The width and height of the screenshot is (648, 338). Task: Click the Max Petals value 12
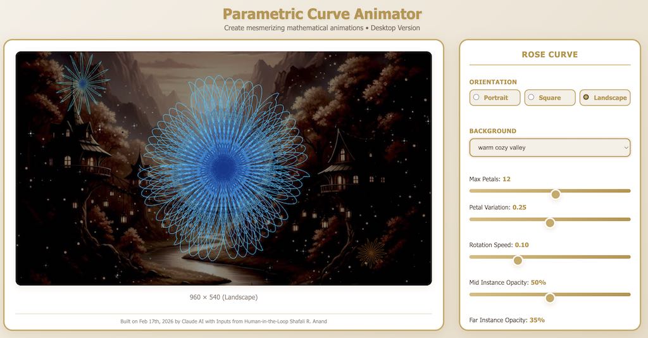point(506,179)
